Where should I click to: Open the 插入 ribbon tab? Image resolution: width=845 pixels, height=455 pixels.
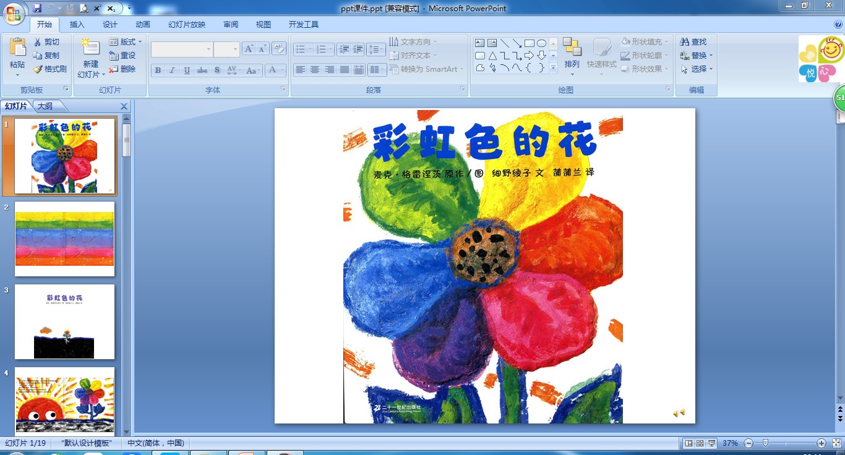(77, 25)
